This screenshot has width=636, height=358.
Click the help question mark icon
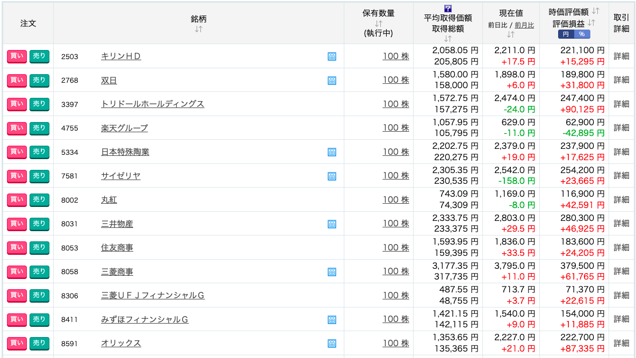click(x=448, y=9)
